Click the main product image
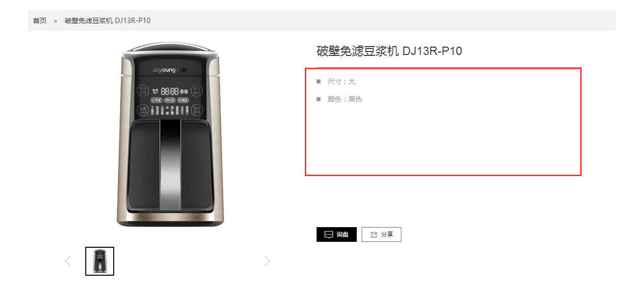The width and height of the screenshot is (640, 286). [x=169, y=135]
